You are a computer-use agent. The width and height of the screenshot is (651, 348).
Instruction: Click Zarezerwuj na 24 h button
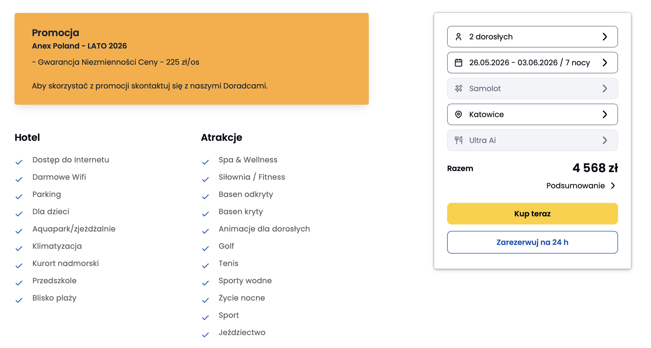pyautogui.click(x=532, y=242)
